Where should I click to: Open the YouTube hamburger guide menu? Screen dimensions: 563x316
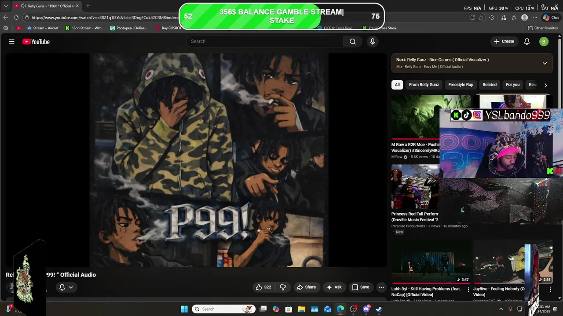click(12, 42)
